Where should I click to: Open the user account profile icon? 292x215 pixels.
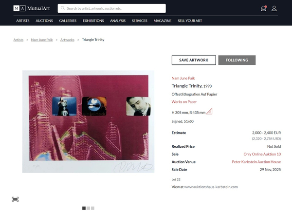point(274,8)
